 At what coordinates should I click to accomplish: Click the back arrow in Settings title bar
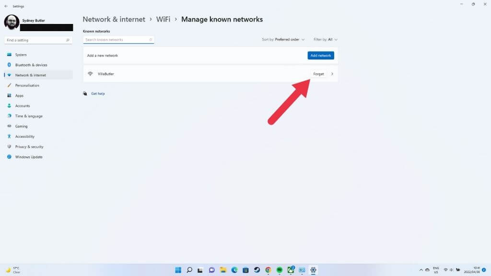(6, 6)
